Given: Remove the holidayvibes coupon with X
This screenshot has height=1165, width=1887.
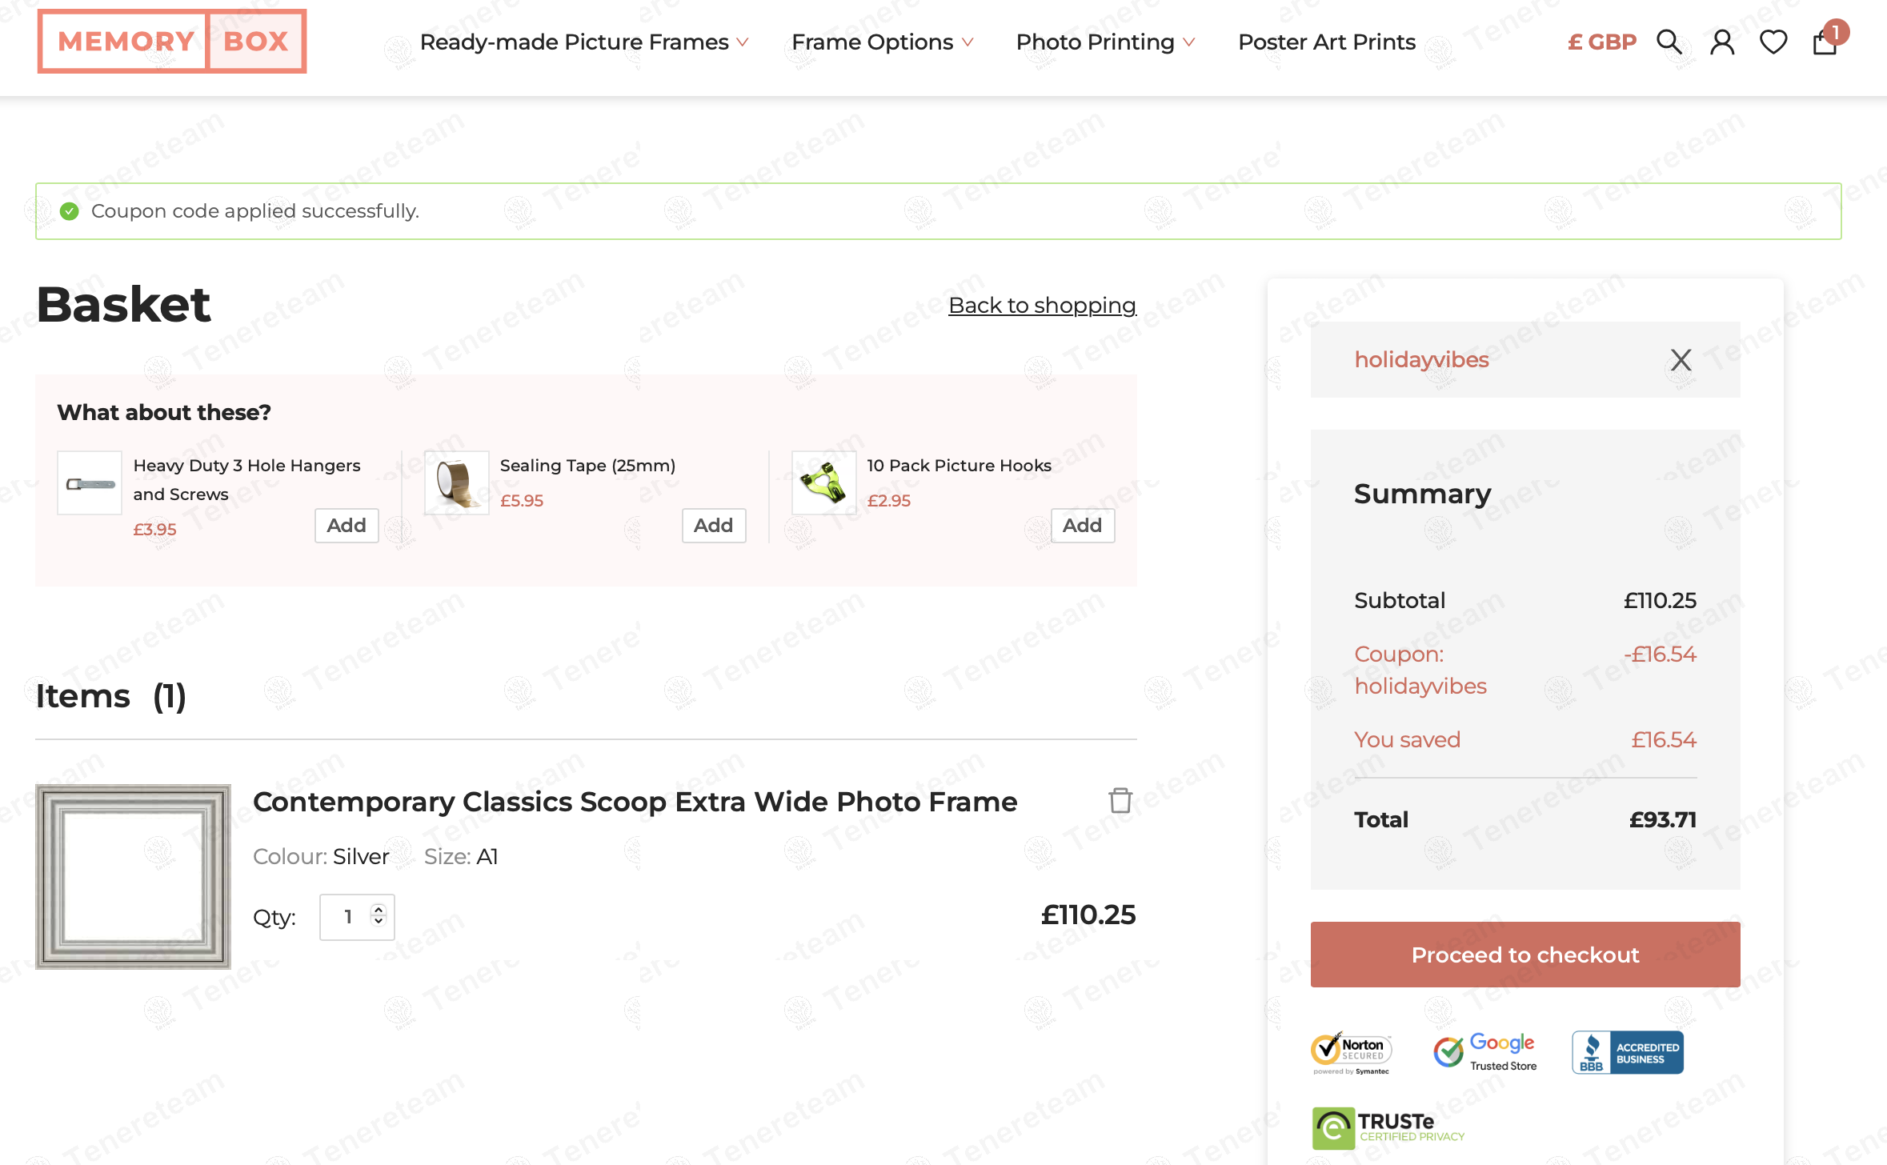Looking at the screenshot, I should [1681, 360].
